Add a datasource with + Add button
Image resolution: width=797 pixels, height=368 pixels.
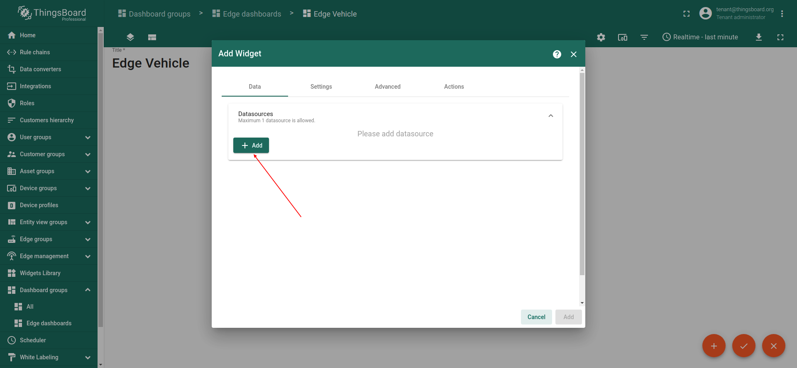pyautogui.click(x=251, y=145)
